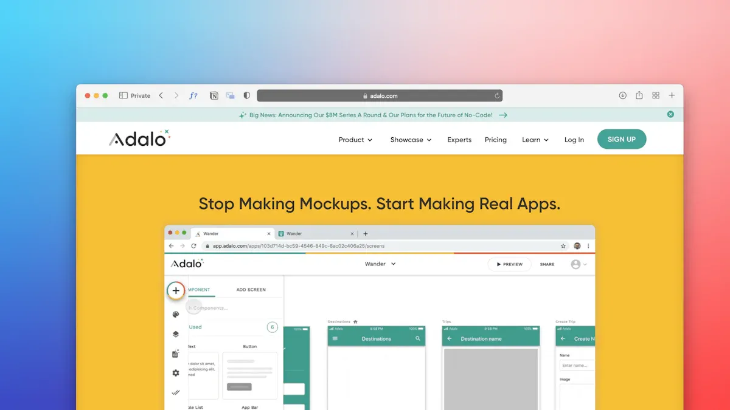Screen dimensions: 730x410
Task: Follow the arrow on the announcement banner
Action: 503,115
